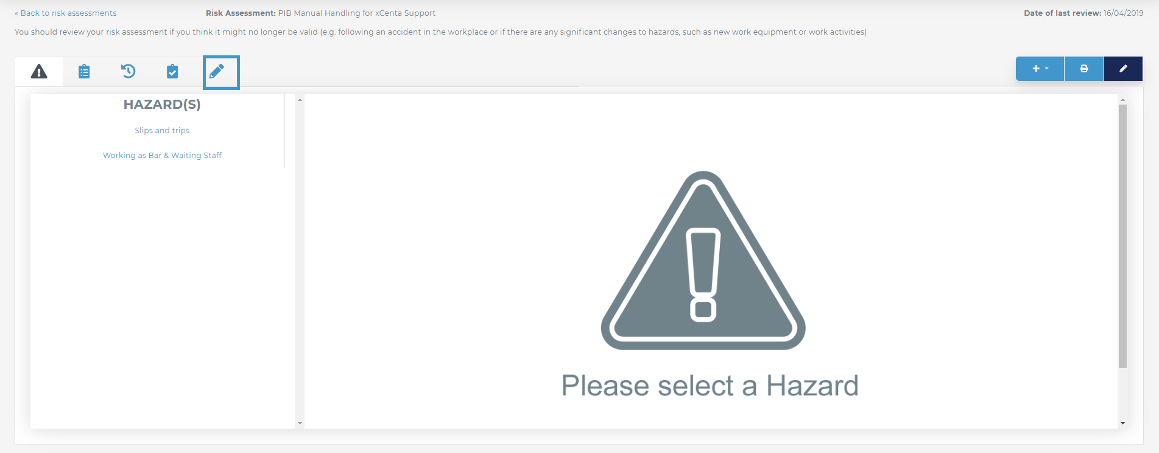Image resolution: width=1159 pixels, height=453 pixels.
Task: Click the Please select a Hazard text
Action: click(710, 386)
